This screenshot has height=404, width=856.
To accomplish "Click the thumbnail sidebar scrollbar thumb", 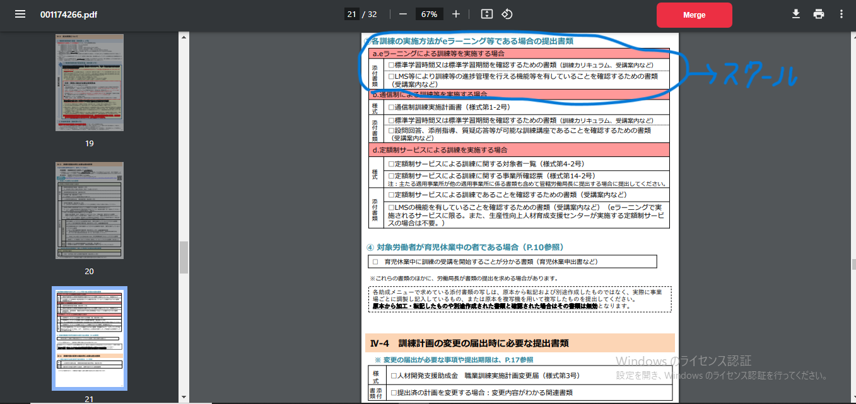I will (x=184, y=257).
